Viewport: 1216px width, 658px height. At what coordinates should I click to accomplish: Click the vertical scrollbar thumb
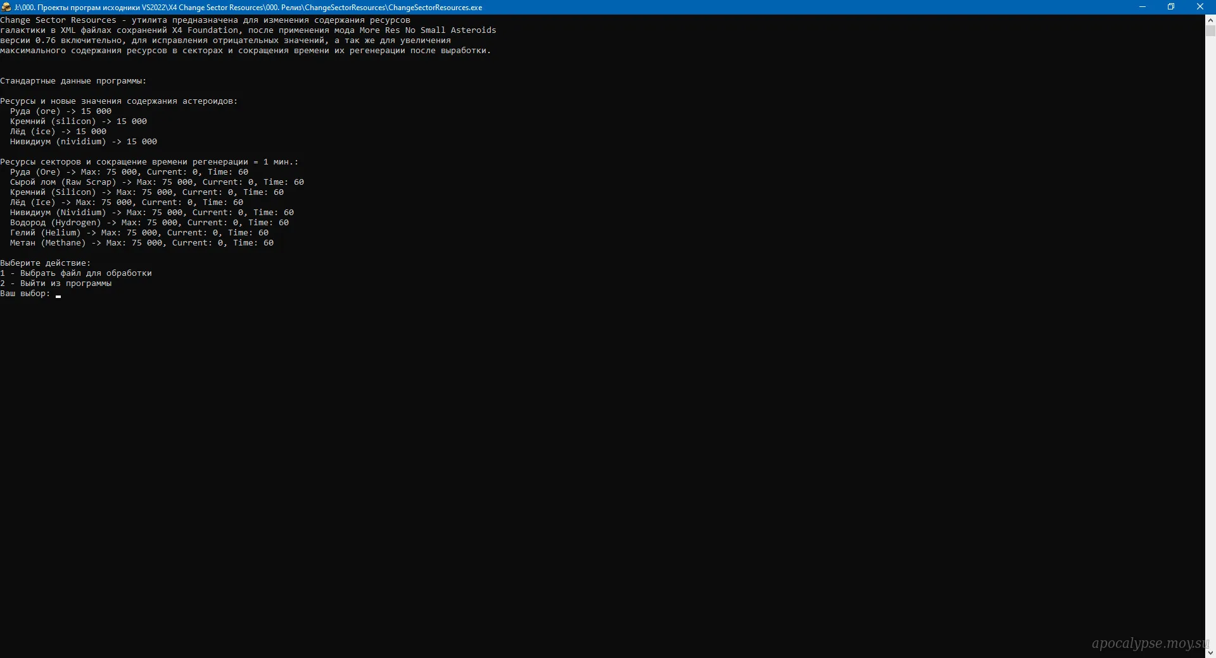1210,30
